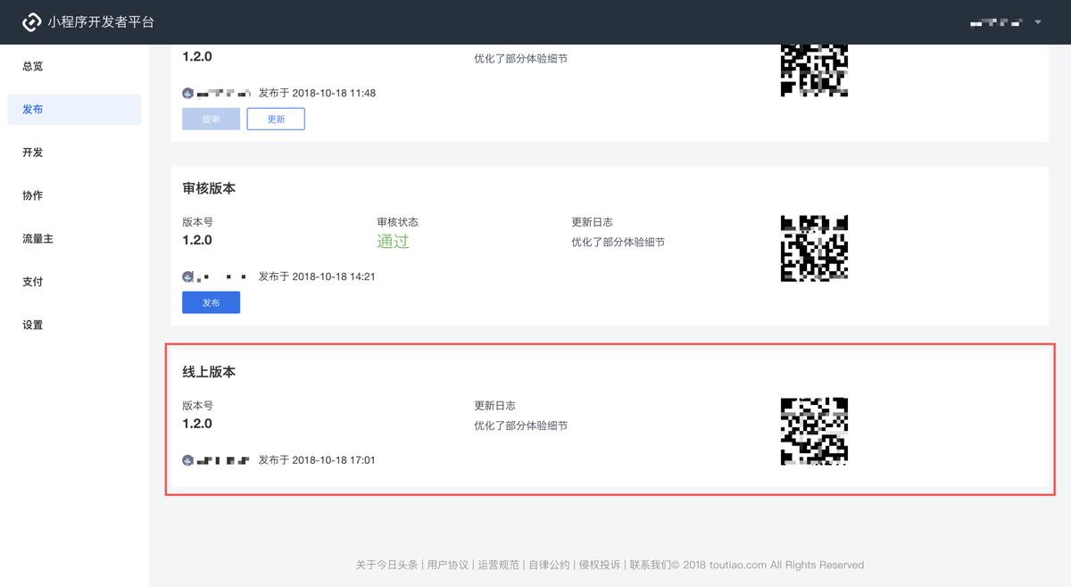Click the publisher avatar next to 2018-10-18 11:48

(187, 92)
